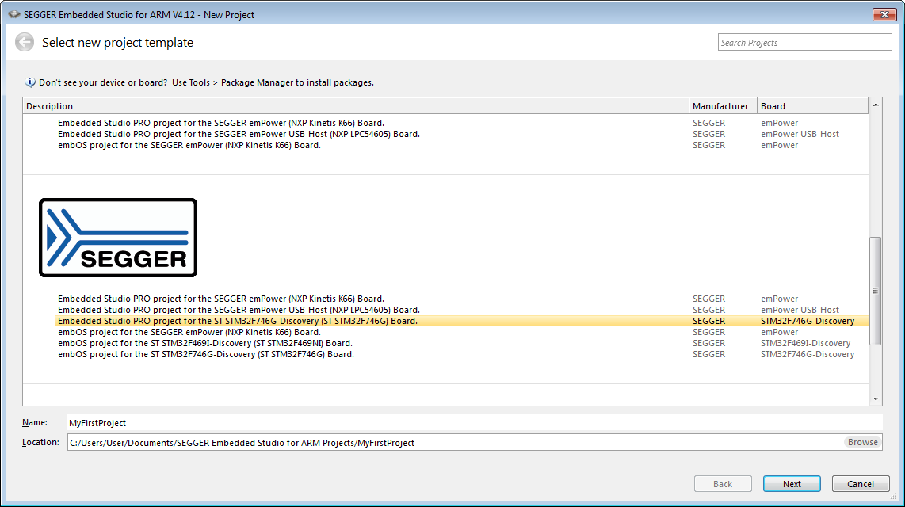
Task: Click the back arrow icon beside the title
Action: pos(25,42)
